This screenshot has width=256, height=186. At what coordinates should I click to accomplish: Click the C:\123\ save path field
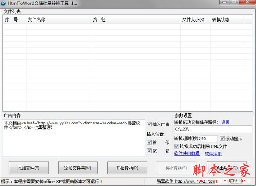[x=213, y=129]
